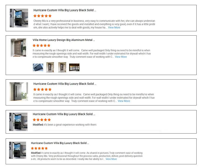Click the Villa Home aluminum door product image
202x167 pixels.
coord(19,47)
